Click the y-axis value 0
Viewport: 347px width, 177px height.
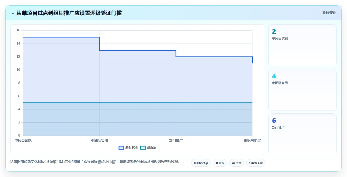pyautogui.click(x=19, y=136)
